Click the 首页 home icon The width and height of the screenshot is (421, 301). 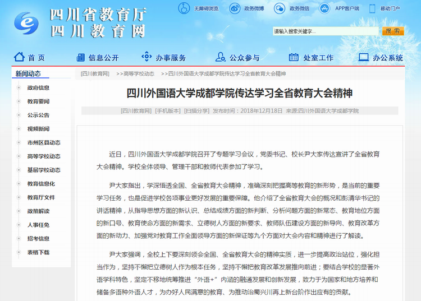pos(20,57)
